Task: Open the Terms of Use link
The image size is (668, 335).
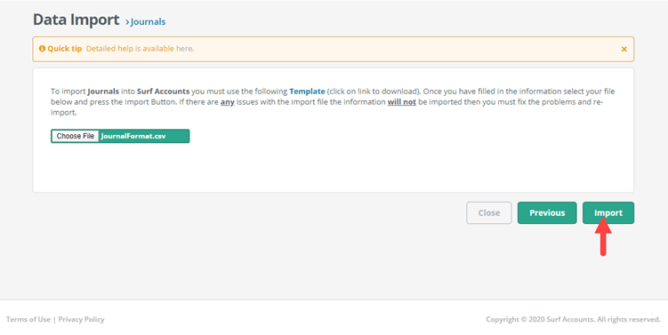Action: (28, 319)
